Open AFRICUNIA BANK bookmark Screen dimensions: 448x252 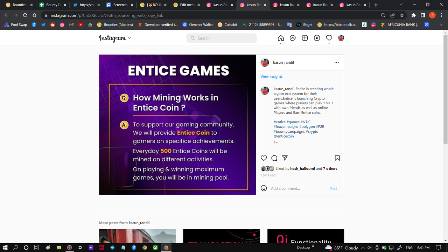(x=400, y=25)
